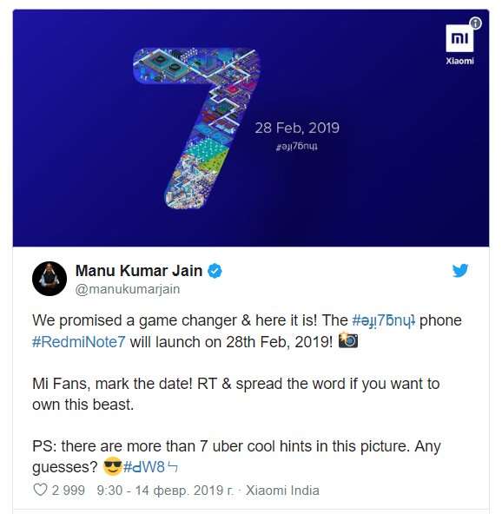The width and height of the screenshot is (502, 514).
Task: Click the Xiaomi Mi logo
Action: click(x=459, y=38)
